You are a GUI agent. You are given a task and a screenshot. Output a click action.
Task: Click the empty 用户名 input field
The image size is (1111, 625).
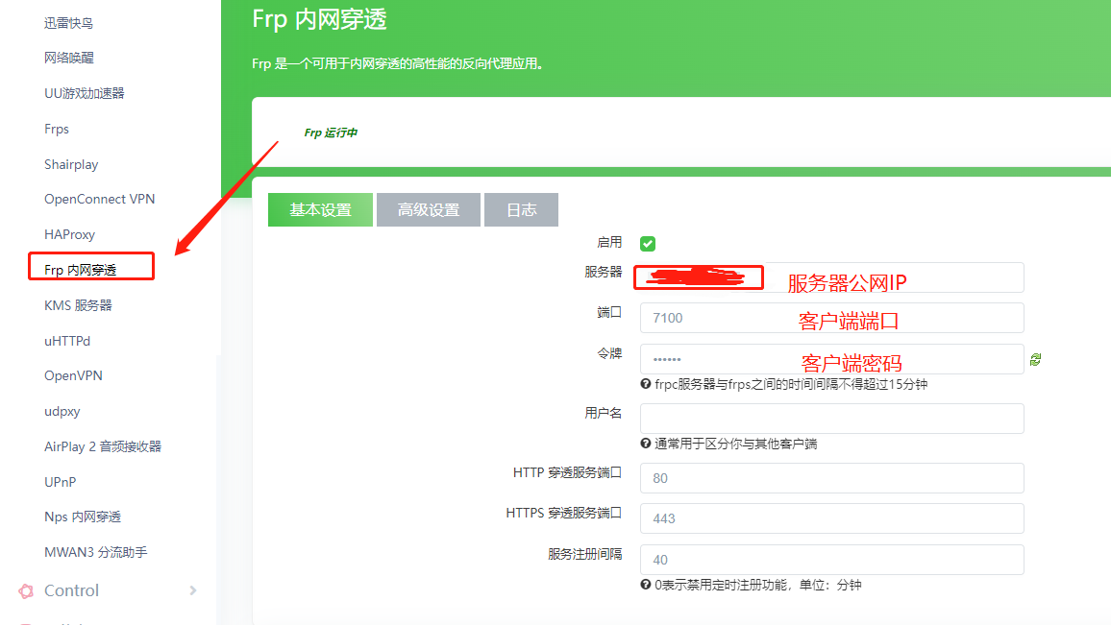coord(832,419)
